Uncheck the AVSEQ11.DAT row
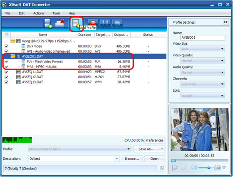The width and height of the screenshot is (233, 177). 7,72
